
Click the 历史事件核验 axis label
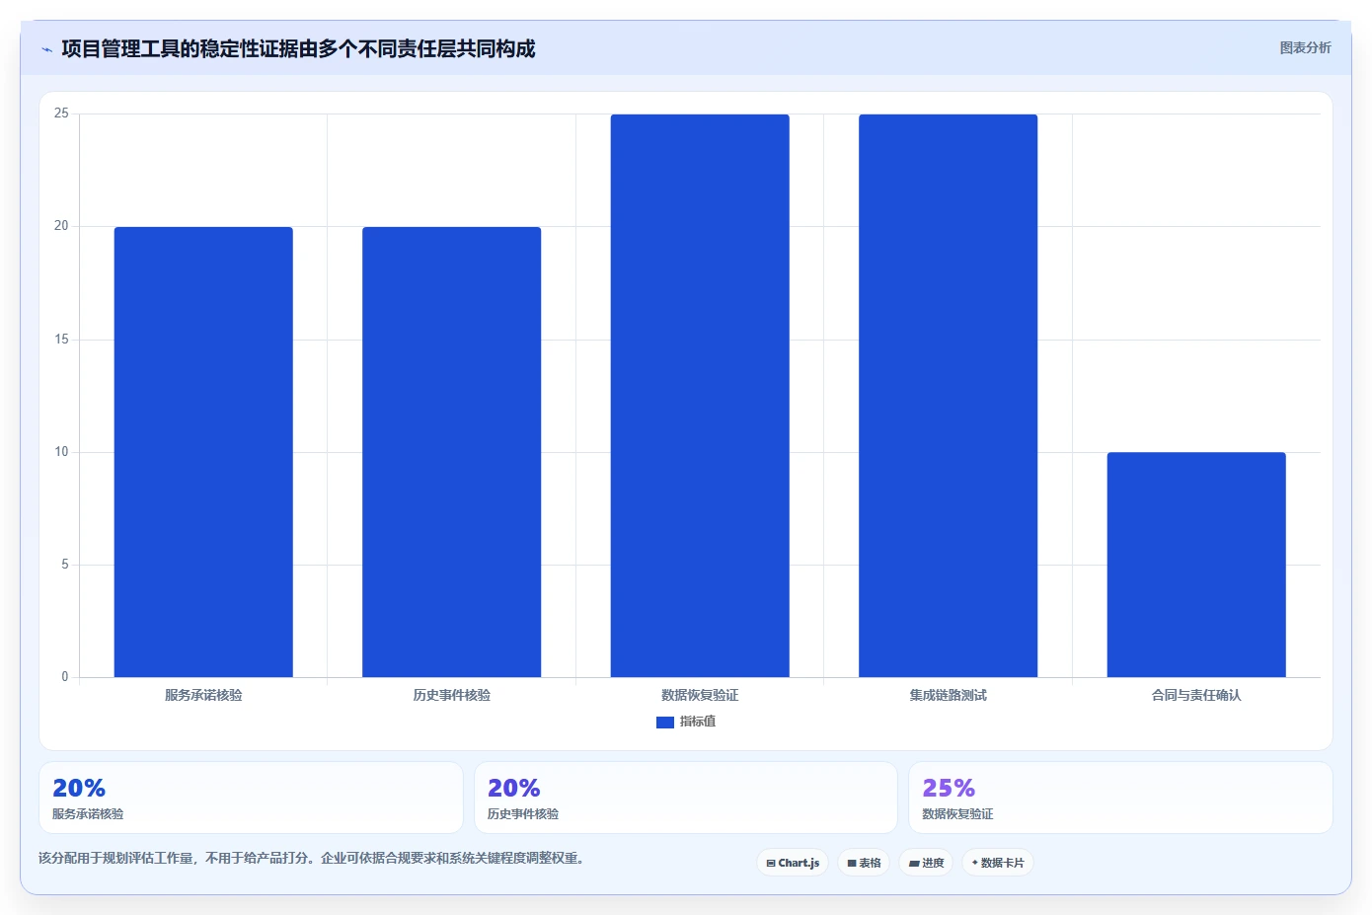(451, 695)
